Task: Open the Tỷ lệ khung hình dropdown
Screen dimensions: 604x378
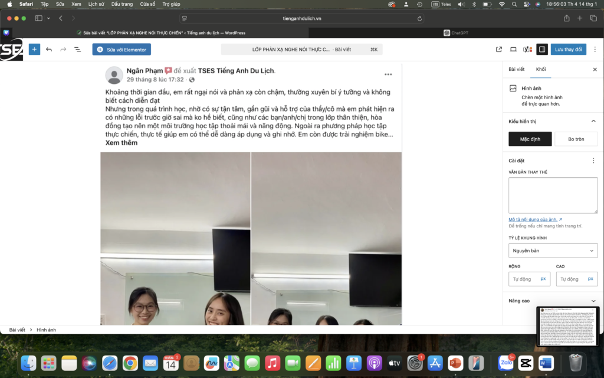Action: (x=553, y=251)
